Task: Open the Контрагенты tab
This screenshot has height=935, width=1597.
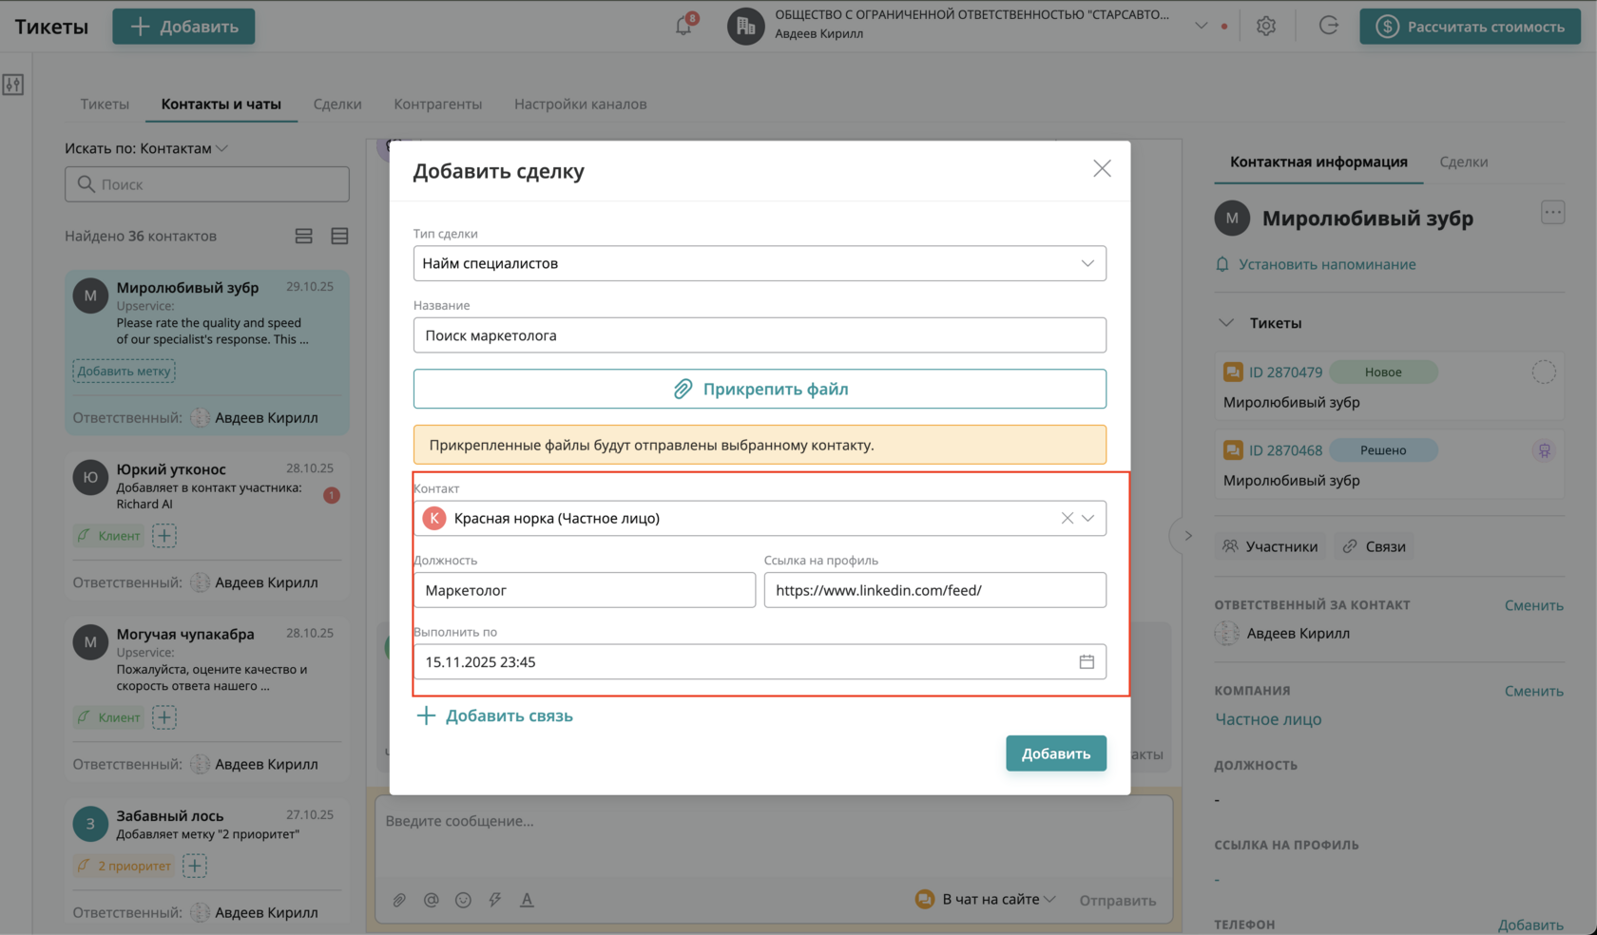Action: coord(437,104)
